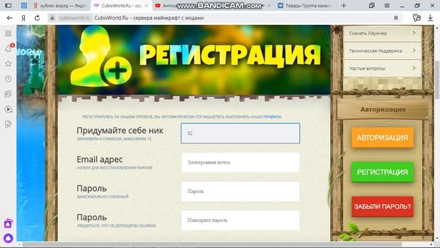This screenshot has width=440, height=248.
Task: Open the Yandex home page icon
Action: point(23,18)
